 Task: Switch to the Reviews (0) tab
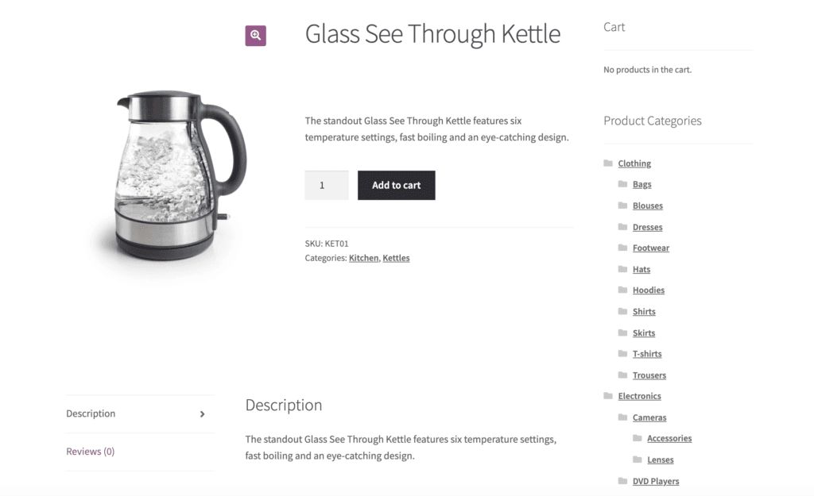point(90,451)
